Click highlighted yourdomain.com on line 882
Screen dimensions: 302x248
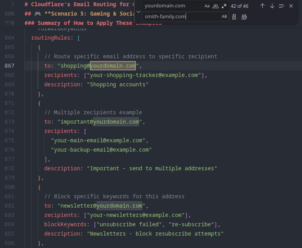(x=119, y=206)
